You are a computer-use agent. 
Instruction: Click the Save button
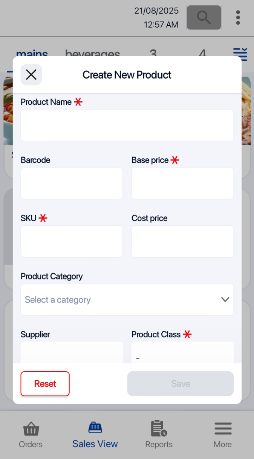coord(181,384)
